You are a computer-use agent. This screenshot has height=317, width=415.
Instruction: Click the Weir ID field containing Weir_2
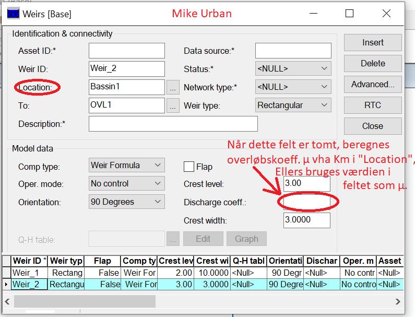[127, 69]
